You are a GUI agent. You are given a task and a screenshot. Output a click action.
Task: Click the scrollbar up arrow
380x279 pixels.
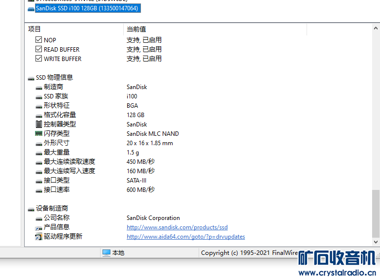coord(376,28)
